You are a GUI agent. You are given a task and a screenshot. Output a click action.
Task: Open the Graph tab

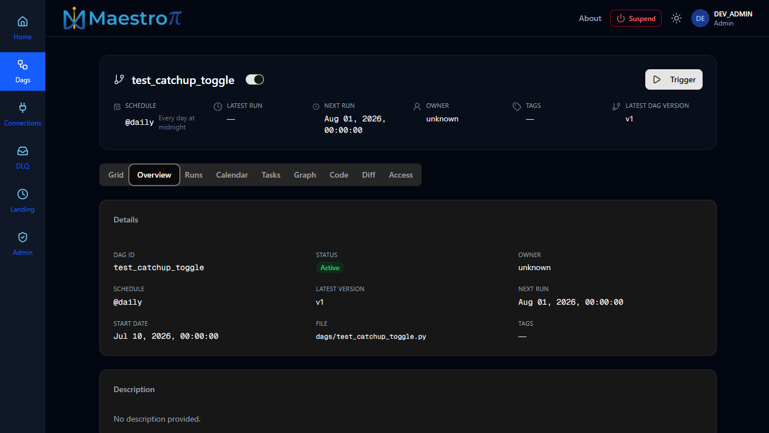(x=305, y=175)
